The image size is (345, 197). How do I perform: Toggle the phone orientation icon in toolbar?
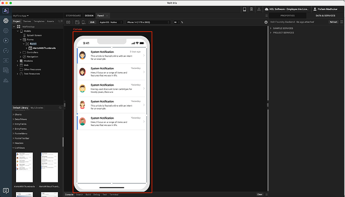tap(83, 22)
